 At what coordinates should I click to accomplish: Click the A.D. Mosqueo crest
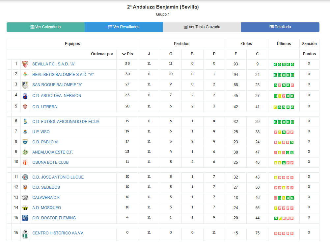tap(25, 208)
